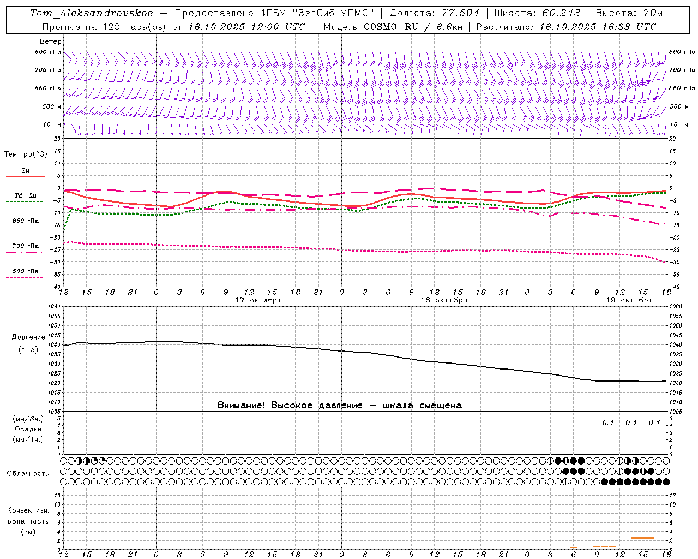Click the (км) unit label for convective cloud
Viewport: 698px width, 559px height.
[x=28, y=532]
